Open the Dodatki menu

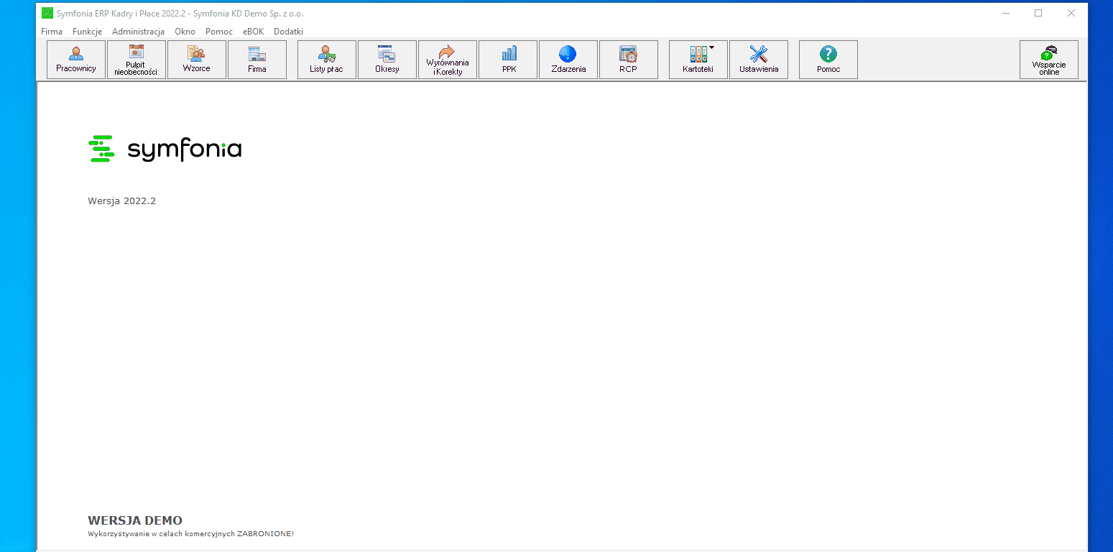[x=288, y=32]
